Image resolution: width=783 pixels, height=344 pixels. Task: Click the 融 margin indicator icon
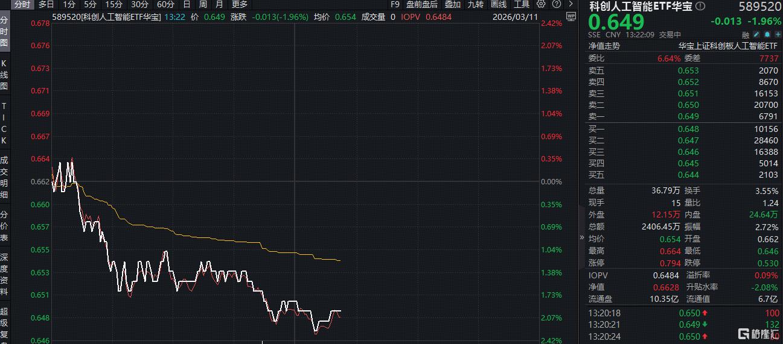coord(744,35)
